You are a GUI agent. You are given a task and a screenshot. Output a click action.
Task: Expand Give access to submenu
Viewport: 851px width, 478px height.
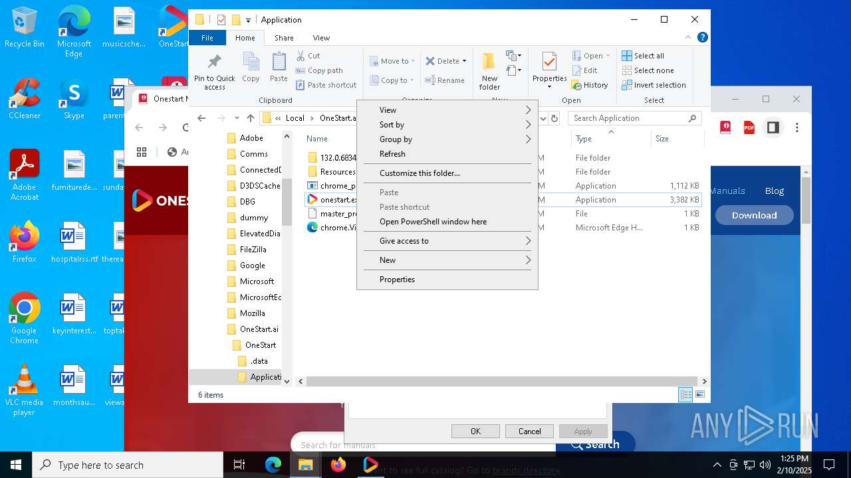tap(447, 241)
